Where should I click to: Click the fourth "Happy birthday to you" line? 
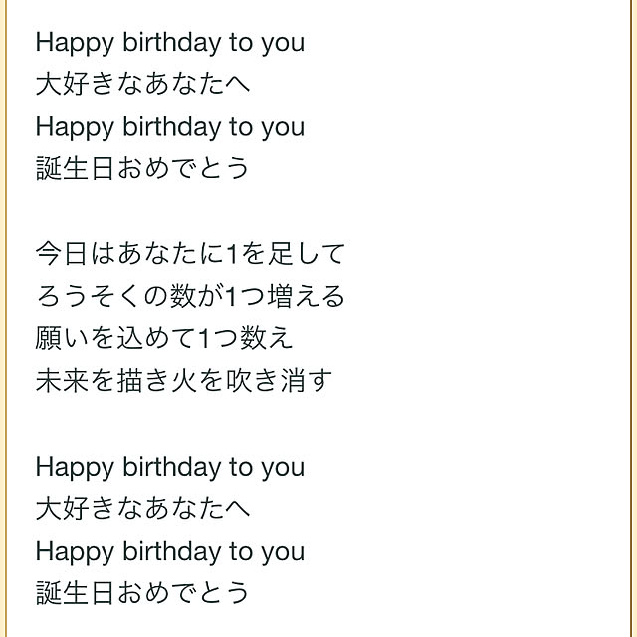[x=170, y=553]
